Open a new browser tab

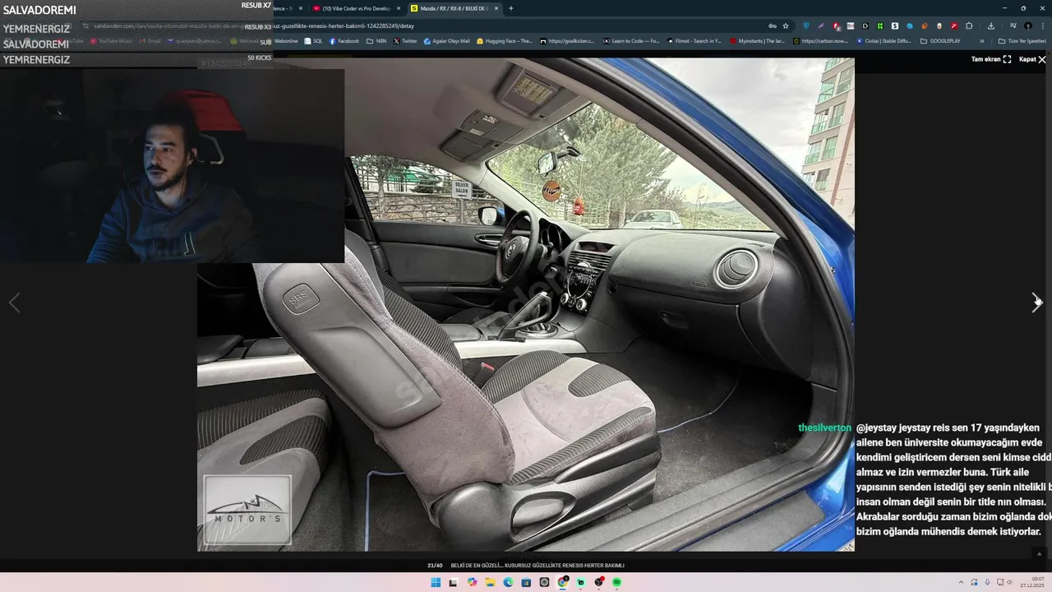(510, 8)
